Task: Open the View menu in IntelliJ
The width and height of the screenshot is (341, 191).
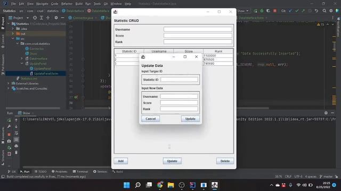Action: pos(30,4)
